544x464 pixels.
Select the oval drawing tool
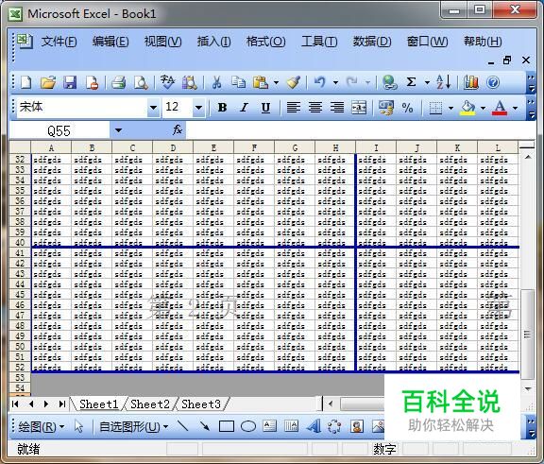tap(248, 426)
